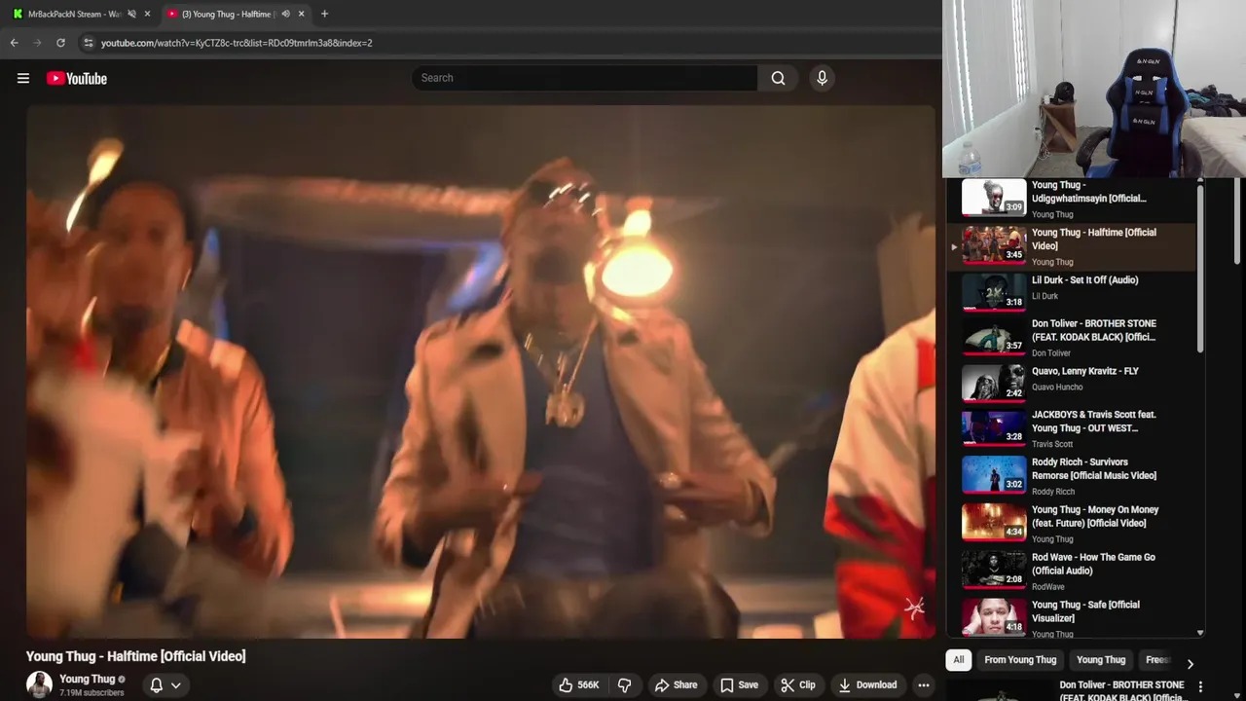1246x701 pixels.
Task: Show more filter chips with right arrow
Action: [x=1190, y=663]
